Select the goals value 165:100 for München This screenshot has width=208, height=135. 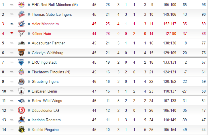[170, 5]
